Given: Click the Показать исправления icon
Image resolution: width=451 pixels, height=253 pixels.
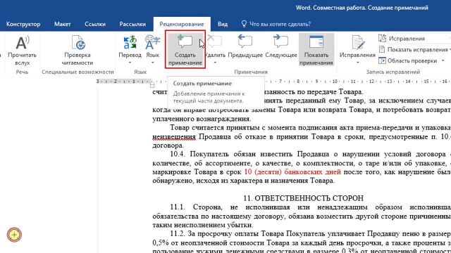Looking at the screenshot, I should tap(382, 49).
